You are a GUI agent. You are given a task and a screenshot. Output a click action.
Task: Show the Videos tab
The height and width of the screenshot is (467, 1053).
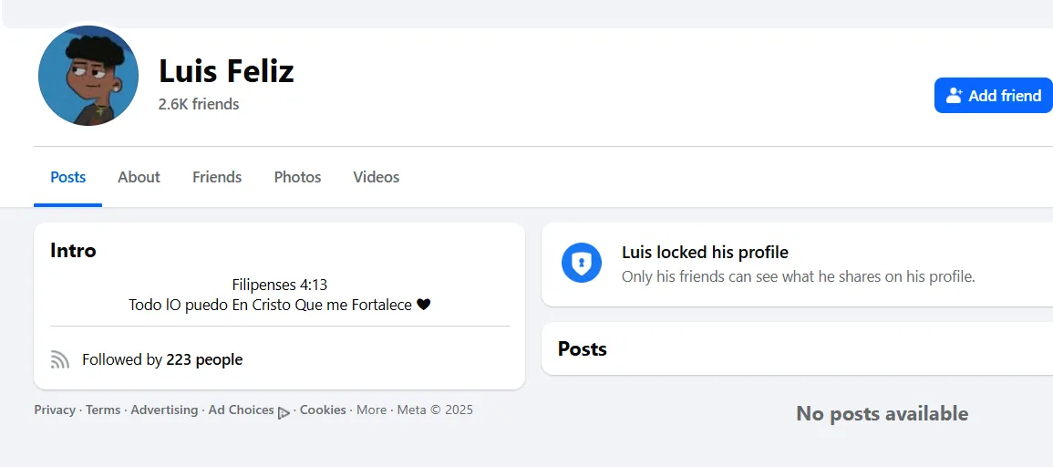(376, 177)
